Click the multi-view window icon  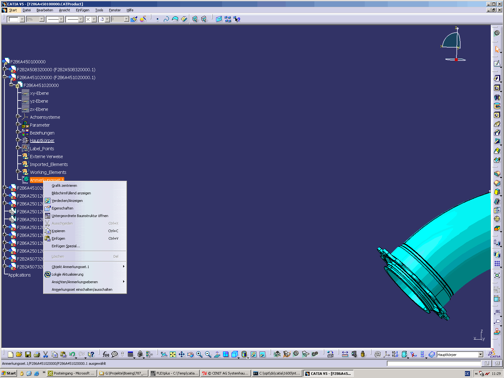pyautogui.click(x=226, y=354)
